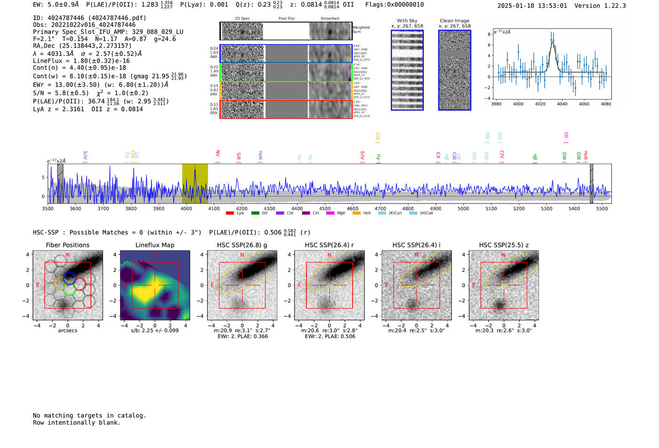Click the red HeII marker near 5440Å

(x=586, y=156)
